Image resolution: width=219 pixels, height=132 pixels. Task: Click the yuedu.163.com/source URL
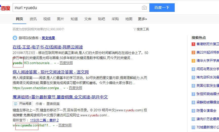click(32, 63)
